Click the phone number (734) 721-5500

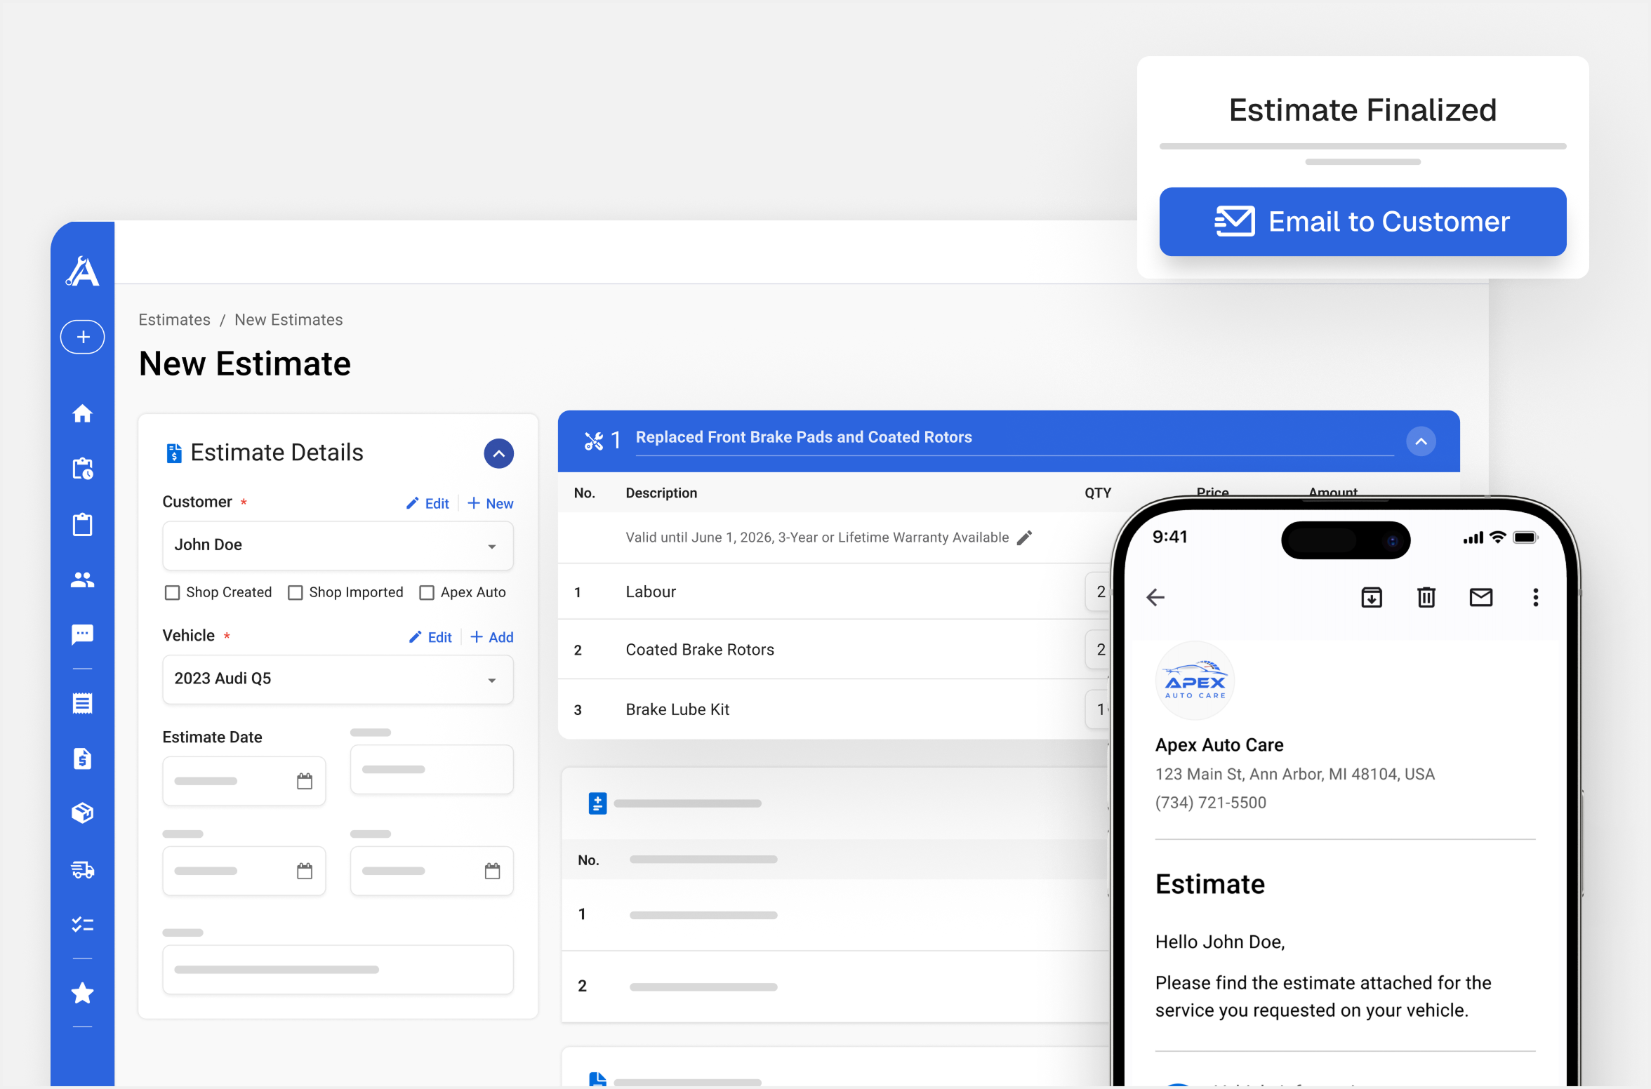tap(1211, 802)
